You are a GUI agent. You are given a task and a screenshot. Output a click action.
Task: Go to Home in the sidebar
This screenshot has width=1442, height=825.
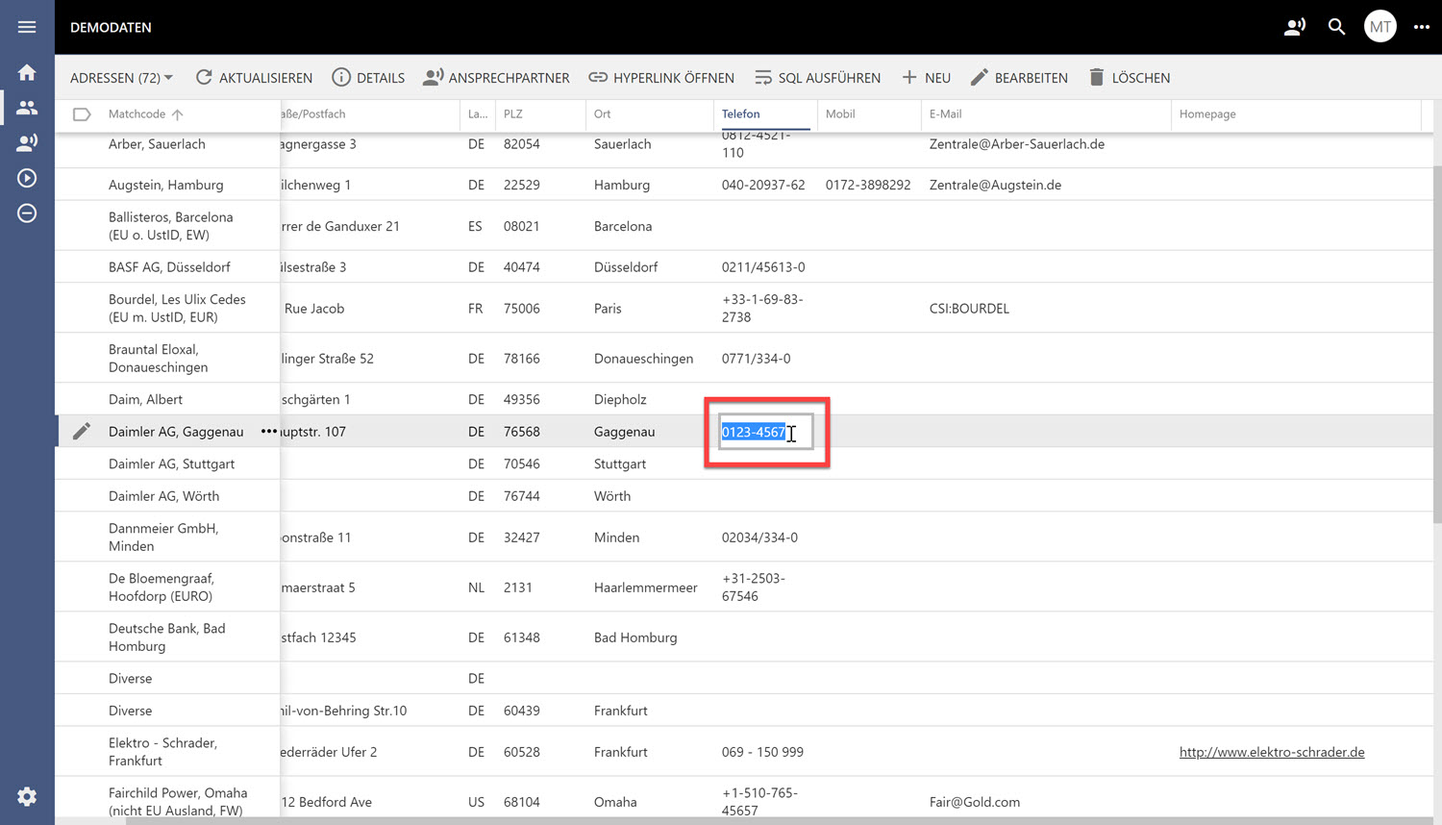click(x=27, y=73)
